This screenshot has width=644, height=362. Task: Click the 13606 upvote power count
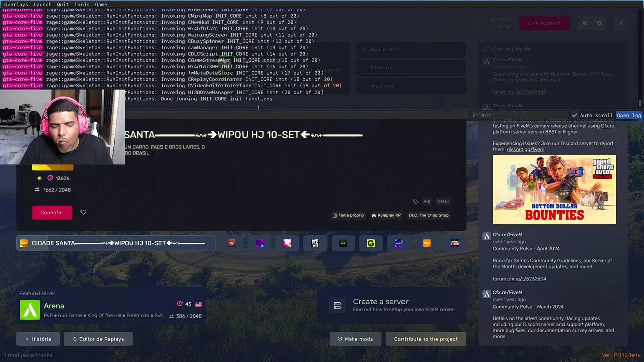[59, 178]
